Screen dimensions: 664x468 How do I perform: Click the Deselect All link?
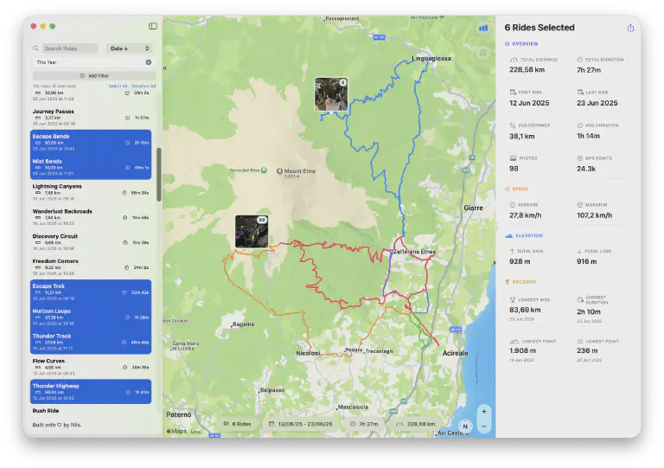click(144, 87)
